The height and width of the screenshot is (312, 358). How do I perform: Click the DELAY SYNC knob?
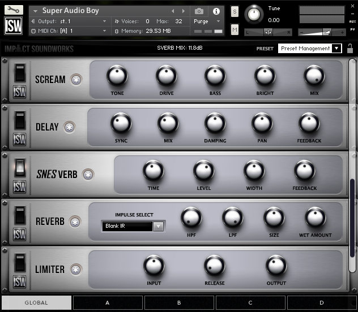121,123
